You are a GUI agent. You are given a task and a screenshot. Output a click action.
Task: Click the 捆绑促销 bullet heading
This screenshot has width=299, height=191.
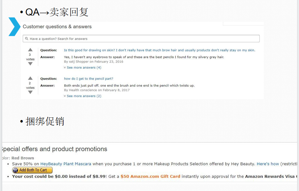45,121
